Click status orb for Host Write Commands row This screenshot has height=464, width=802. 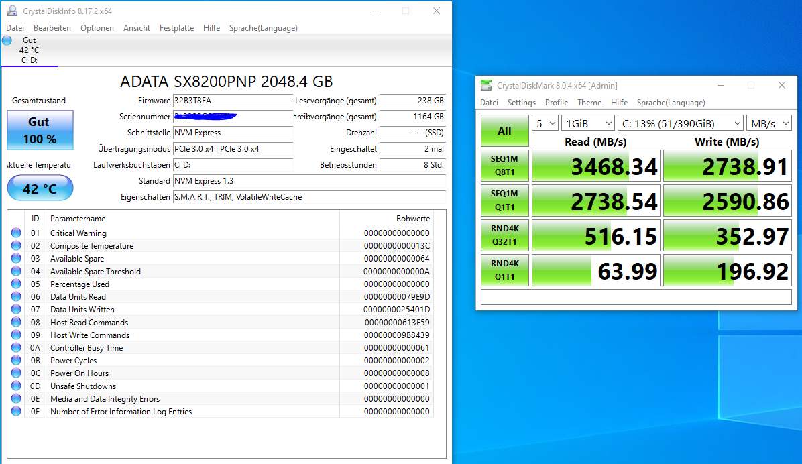16,335
